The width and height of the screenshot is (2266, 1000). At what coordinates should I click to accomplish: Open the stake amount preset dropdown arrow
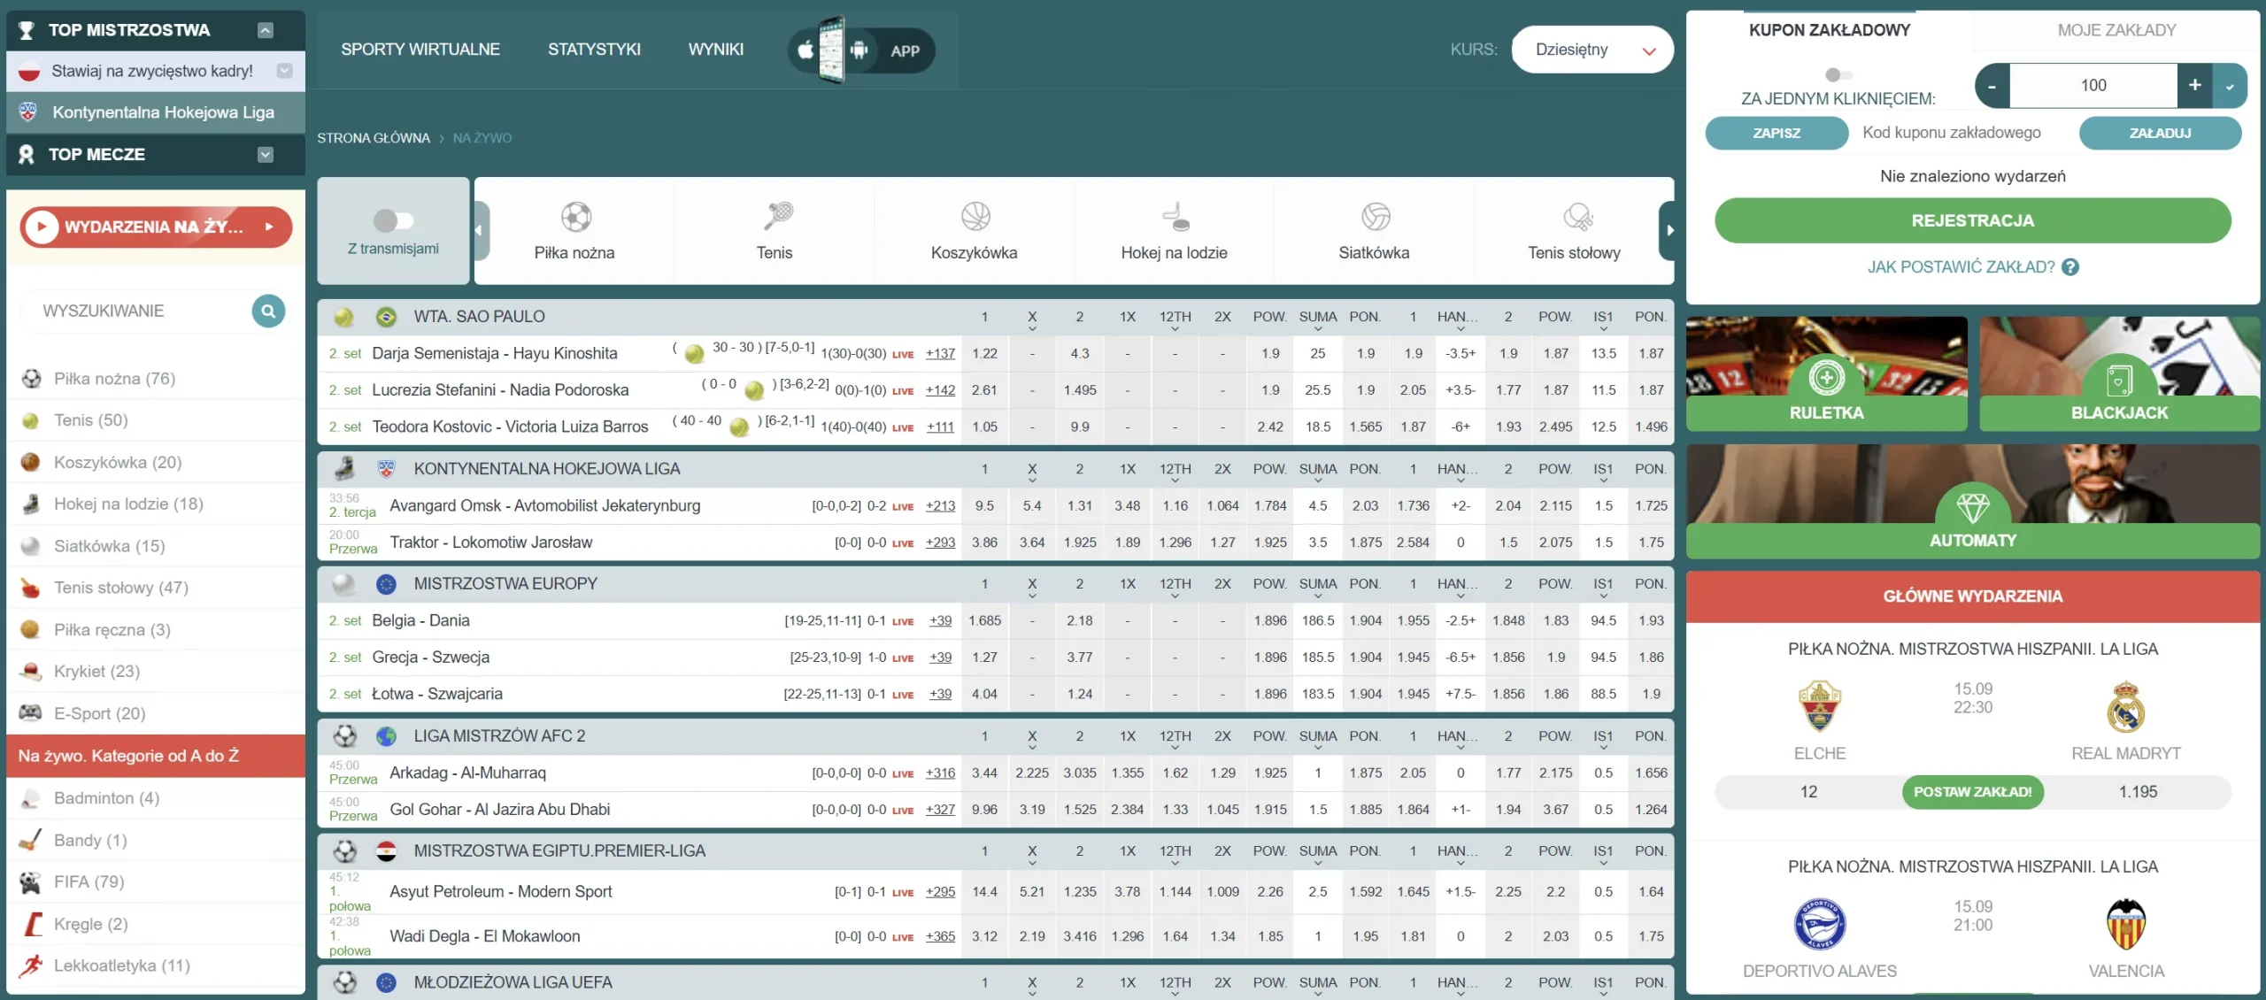[2230, 86]
